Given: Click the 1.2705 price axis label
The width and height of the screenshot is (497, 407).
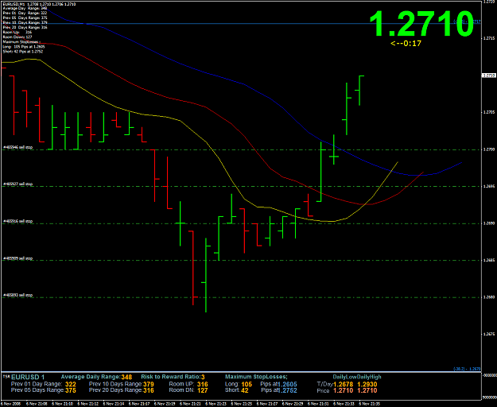Looking at the screenshot, I should 488,112.
